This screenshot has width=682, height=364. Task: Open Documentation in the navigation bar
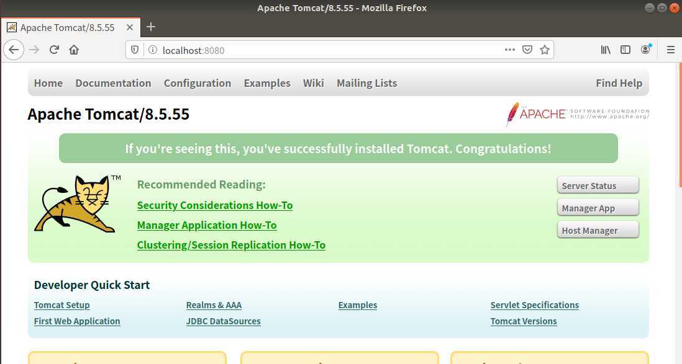pos(113,83)
